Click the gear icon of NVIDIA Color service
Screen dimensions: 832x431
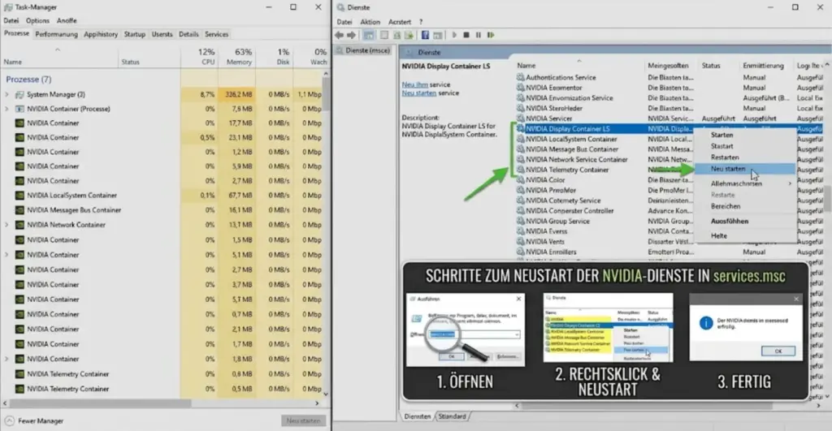click(521, 179)
